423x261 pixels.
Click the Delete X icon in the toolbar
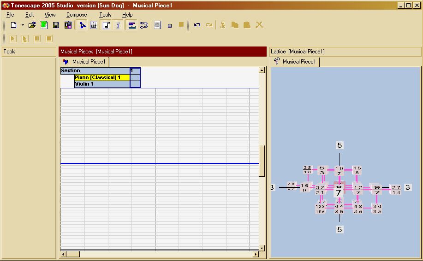[x=259, y=25]
